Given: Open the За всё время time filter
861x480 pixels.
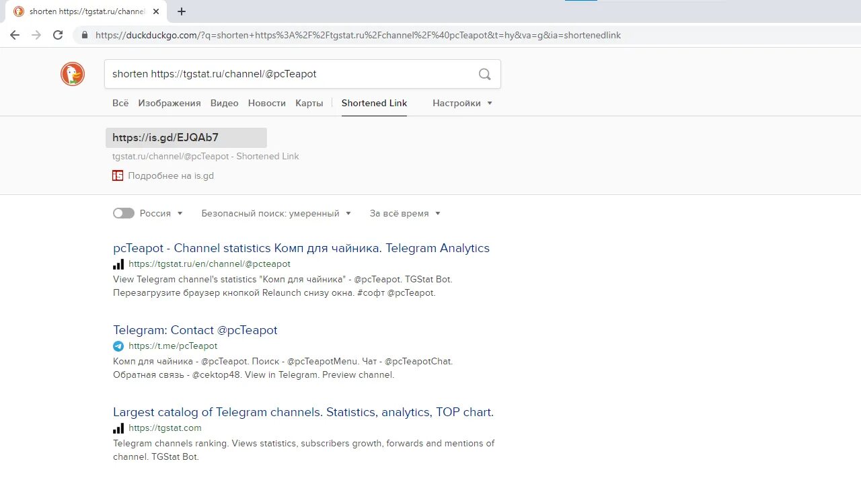Looking at the screenshot, I should (x=405, y=213).
